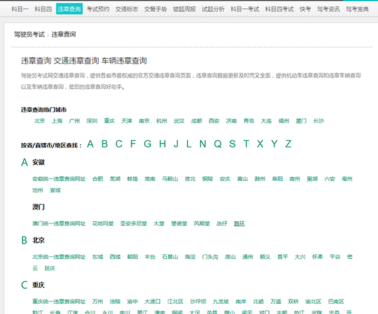The width and height of the screenshot is (378, 314).
Task: Click the 驾驶员考试 breadcrumb link
Action: 29,35
